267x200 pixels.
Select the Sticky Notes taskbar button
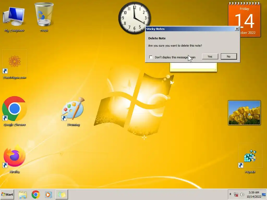pos(62,195)
